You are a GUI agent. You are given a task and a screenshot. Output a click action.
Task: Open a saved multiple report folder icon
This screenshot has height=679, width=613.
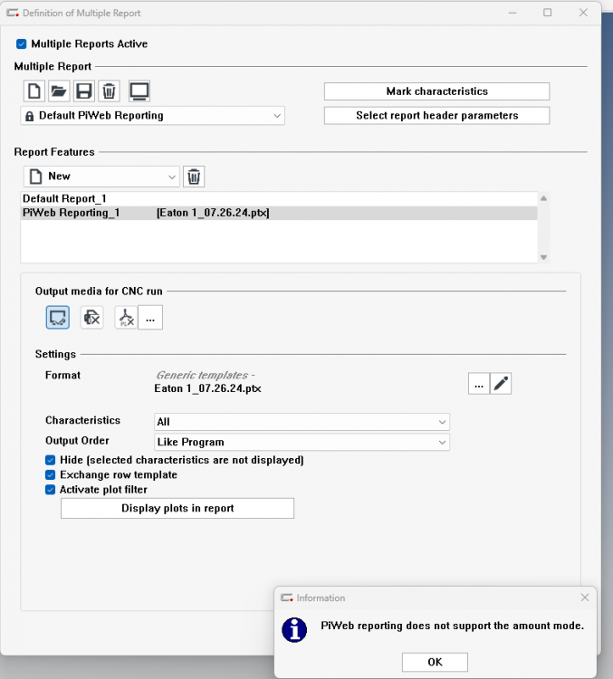(59, 91)
